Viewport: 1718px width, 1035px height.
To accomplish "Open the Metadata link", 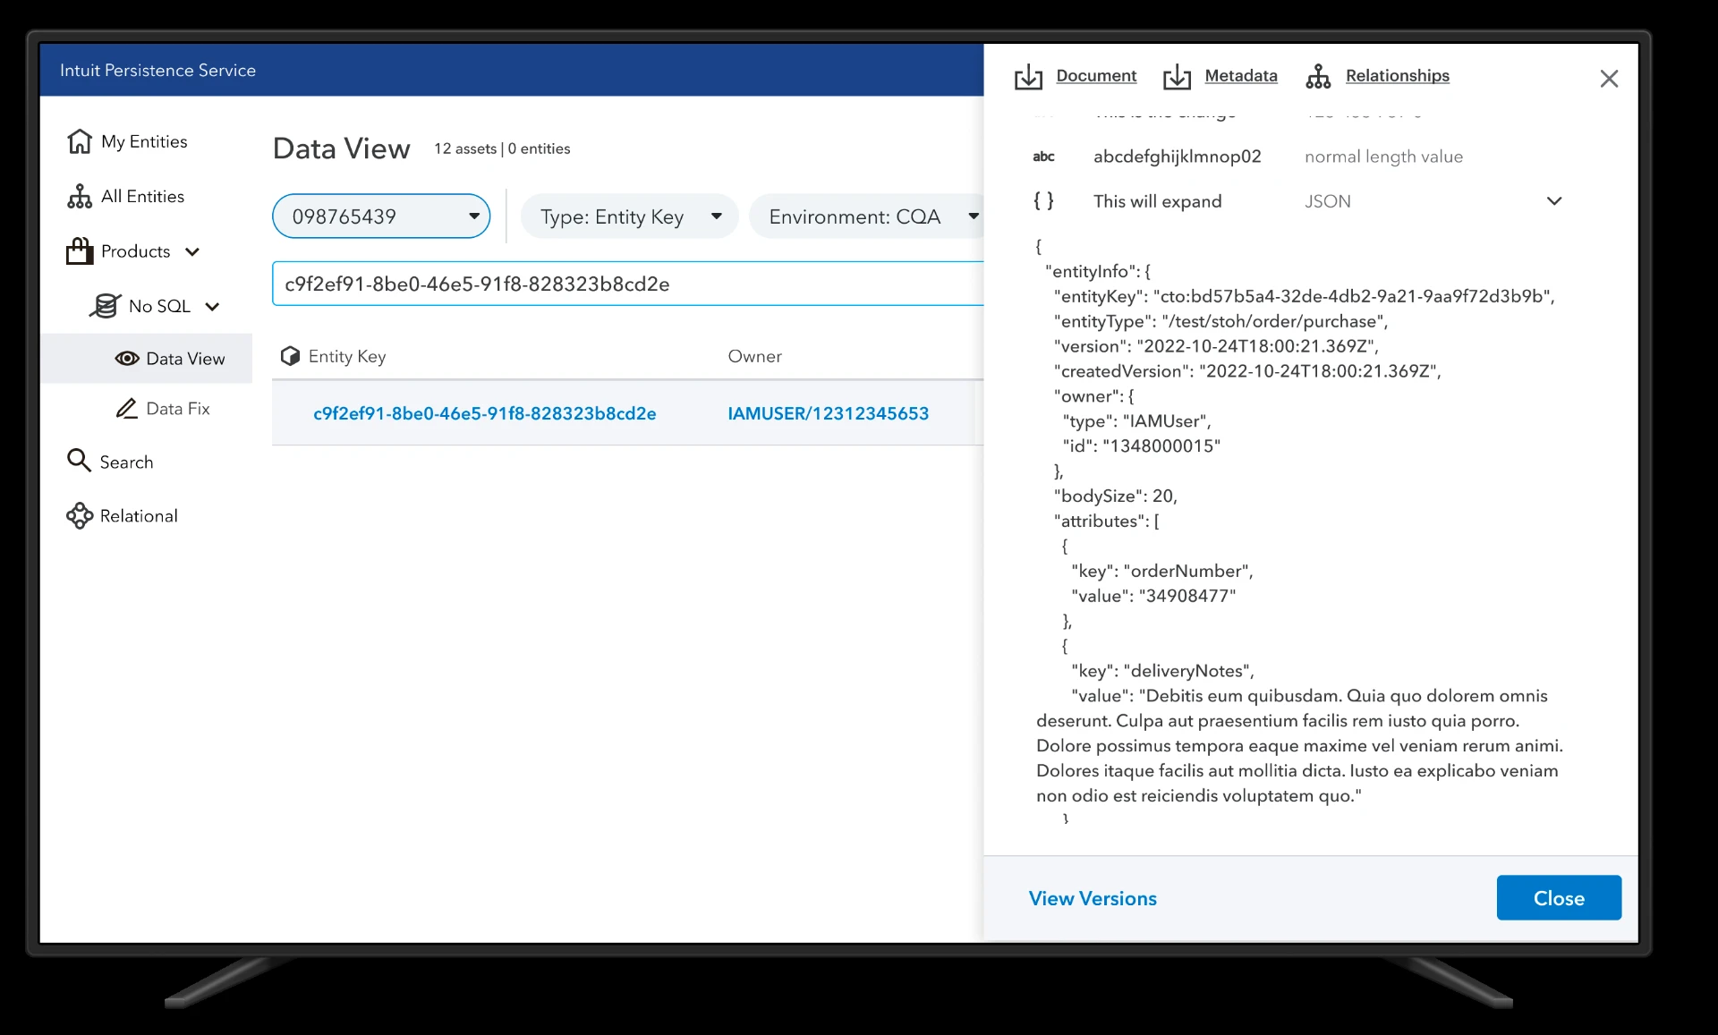I will tap(1241, 76).
